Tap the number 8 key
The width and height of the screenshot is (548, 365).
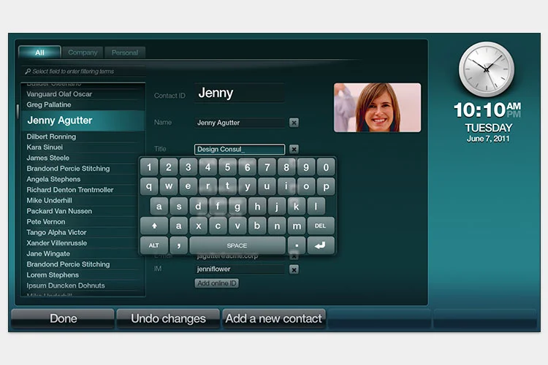(x=286, y=167)
